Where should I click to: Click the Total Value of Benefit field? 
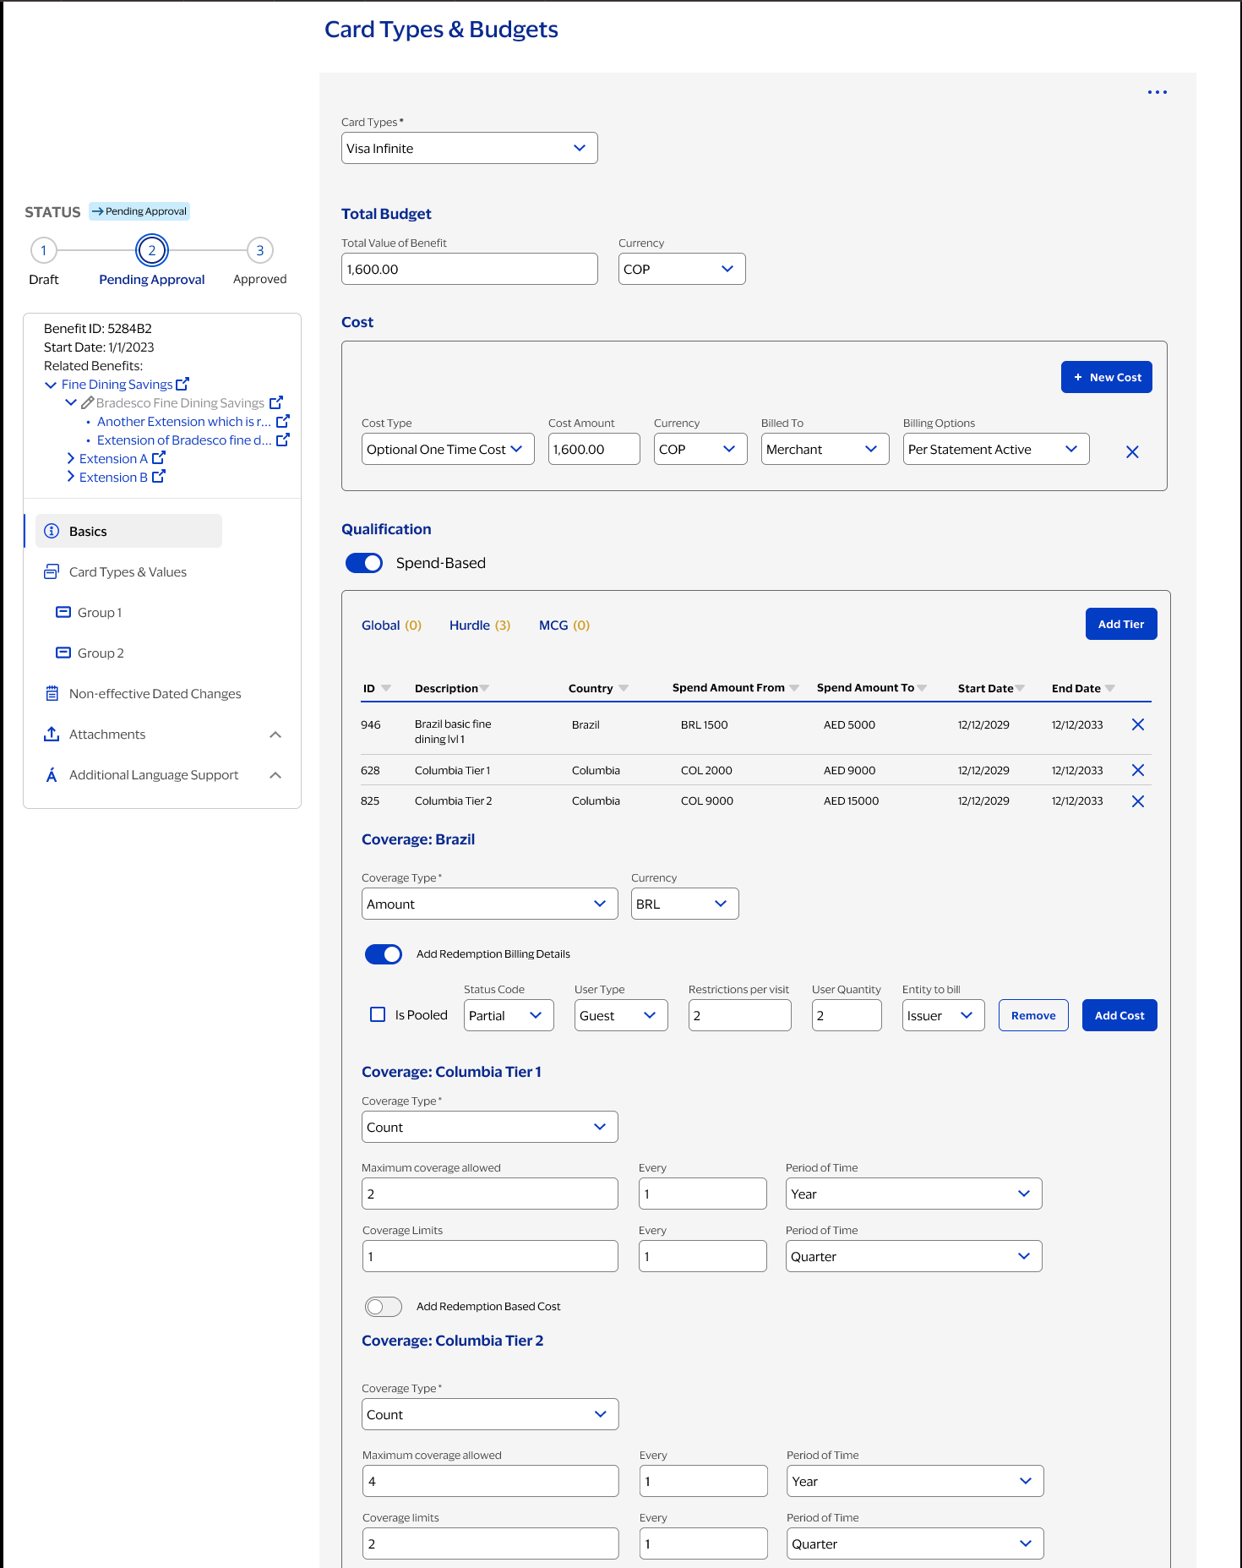pyautogui.click(x=469, y=270)
